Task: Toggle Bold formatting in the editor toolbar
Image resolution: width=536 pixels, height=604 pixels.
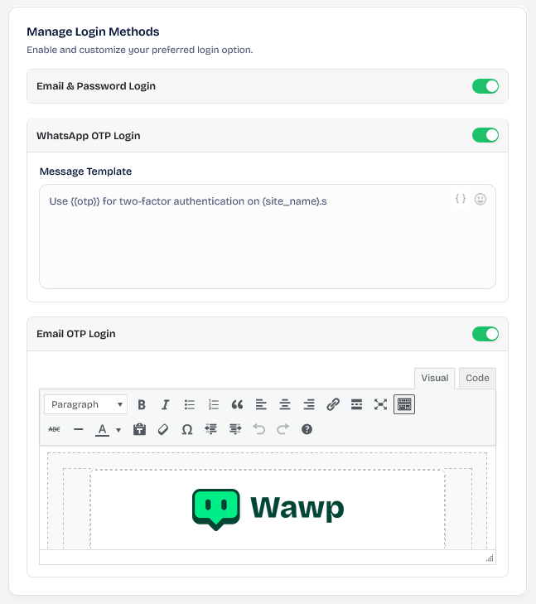Action: click(142, 404)
